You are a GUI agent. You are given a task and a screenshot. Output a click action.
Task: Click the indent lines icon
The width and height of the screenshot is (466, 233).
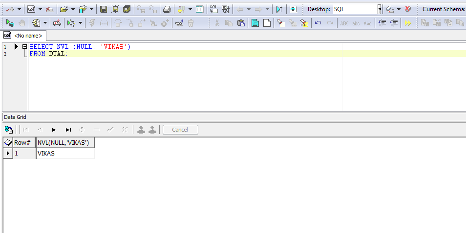(x=382, y=23)
